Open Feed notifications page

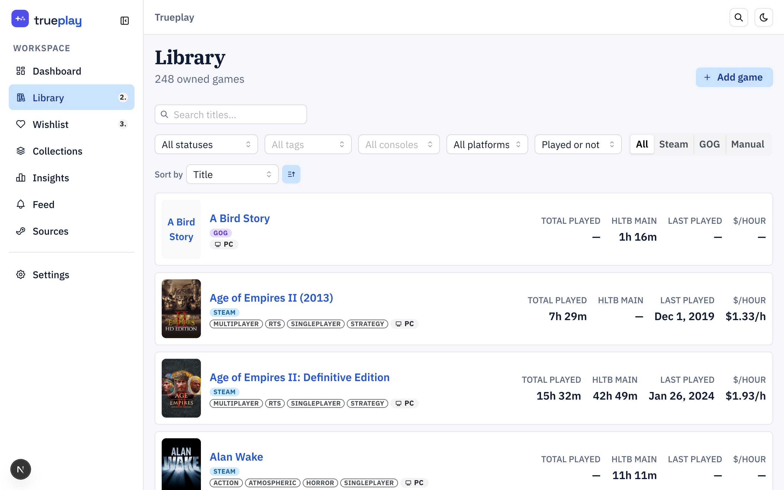click(72, 204)
